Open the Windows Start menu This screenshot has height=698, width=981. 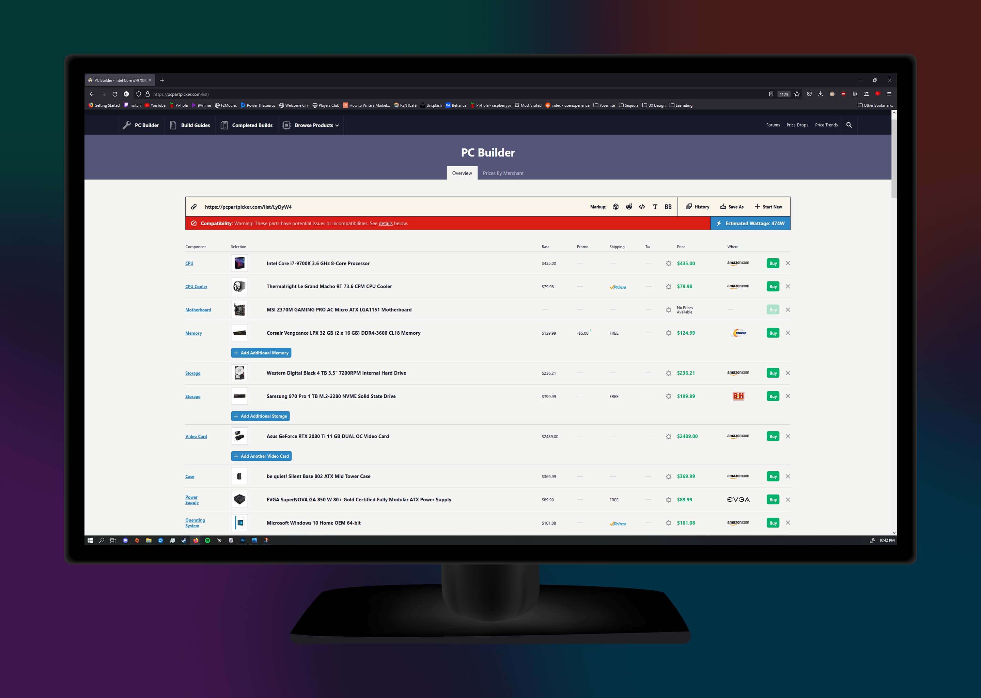tap(90, 540)
